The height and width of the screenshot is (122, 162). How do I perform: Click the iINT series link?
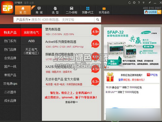69,47
